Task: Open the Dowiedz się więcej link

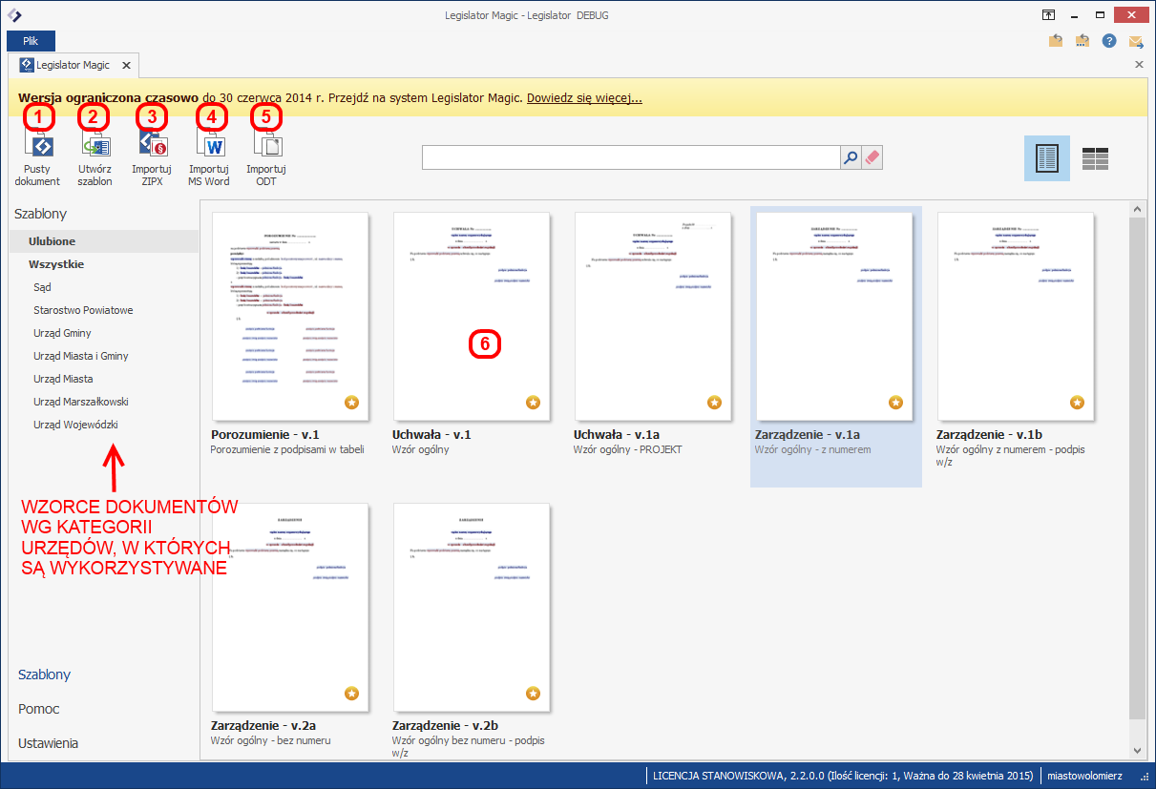Action: pyautogui.click(x=584, y=97)
